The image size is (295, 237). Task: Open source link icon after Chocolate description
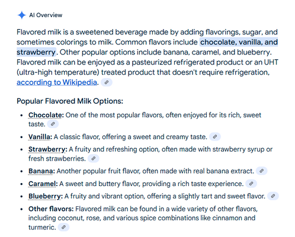[x=53, y=124]
